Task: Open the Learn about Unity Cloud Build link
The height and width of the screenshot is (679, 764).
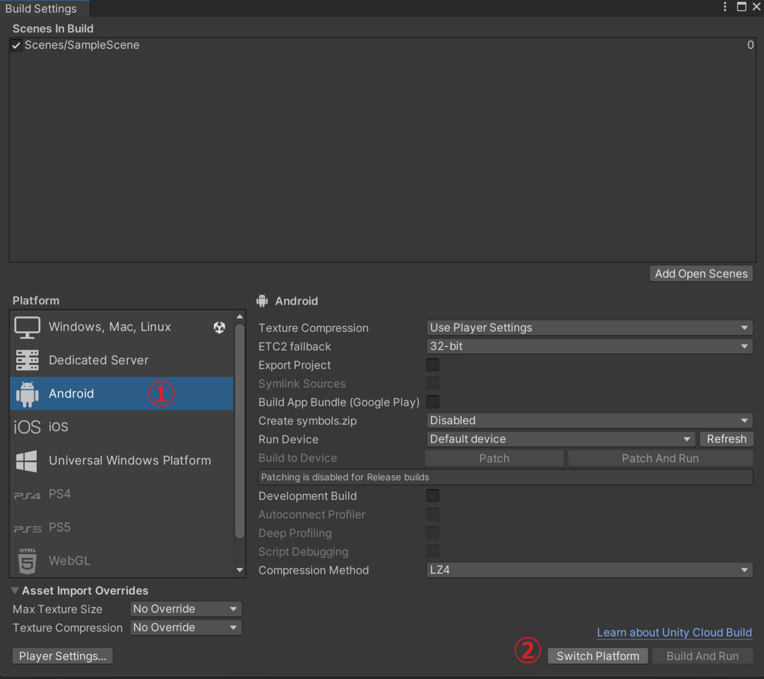Action: pos(674,633)
